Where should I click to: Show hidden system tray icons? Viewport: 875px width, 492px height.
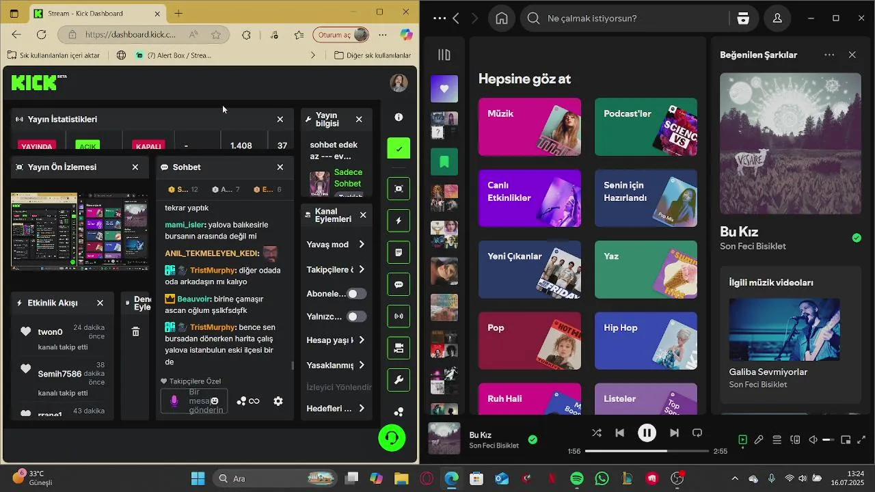tap(735, 478)
